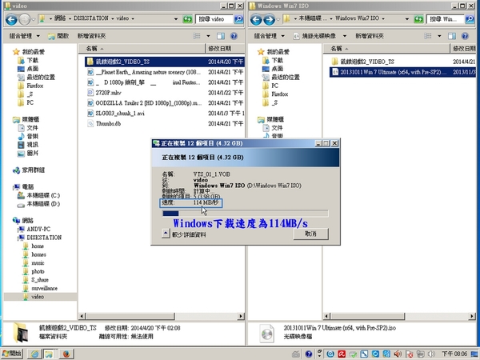Select SLG003_chunk_1.avi file
The width and height of the screenshot is (480, 360).
[x=165, y=114]
